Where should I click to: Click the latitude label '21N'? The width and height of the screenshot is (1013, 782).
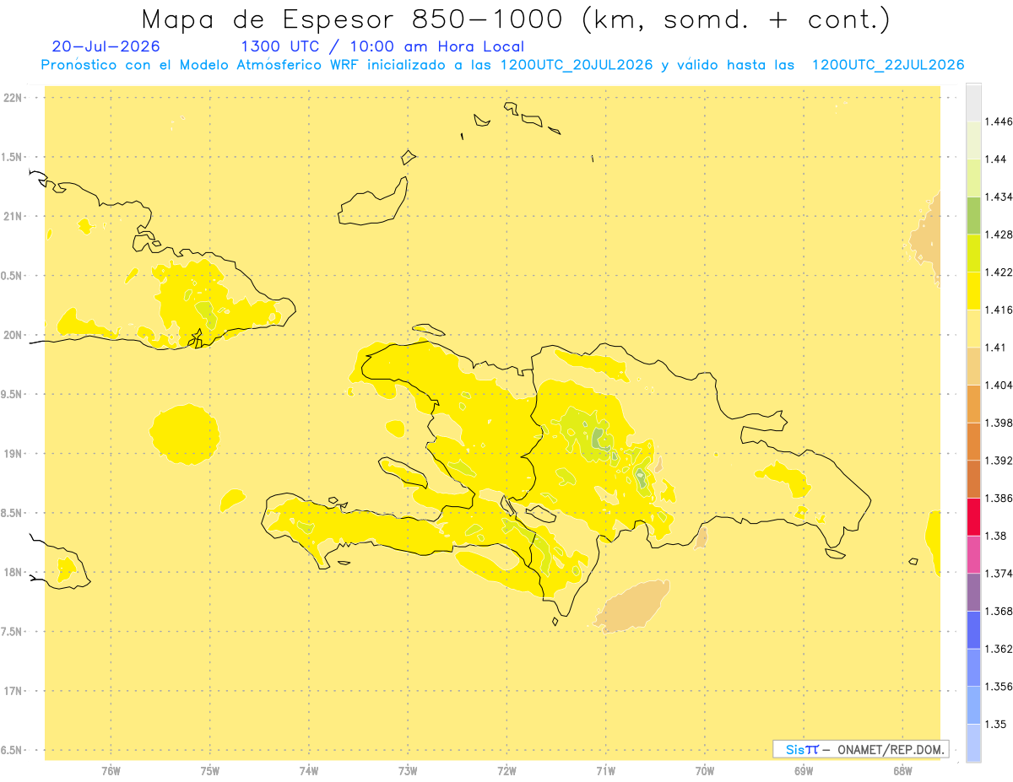point(14,217)
